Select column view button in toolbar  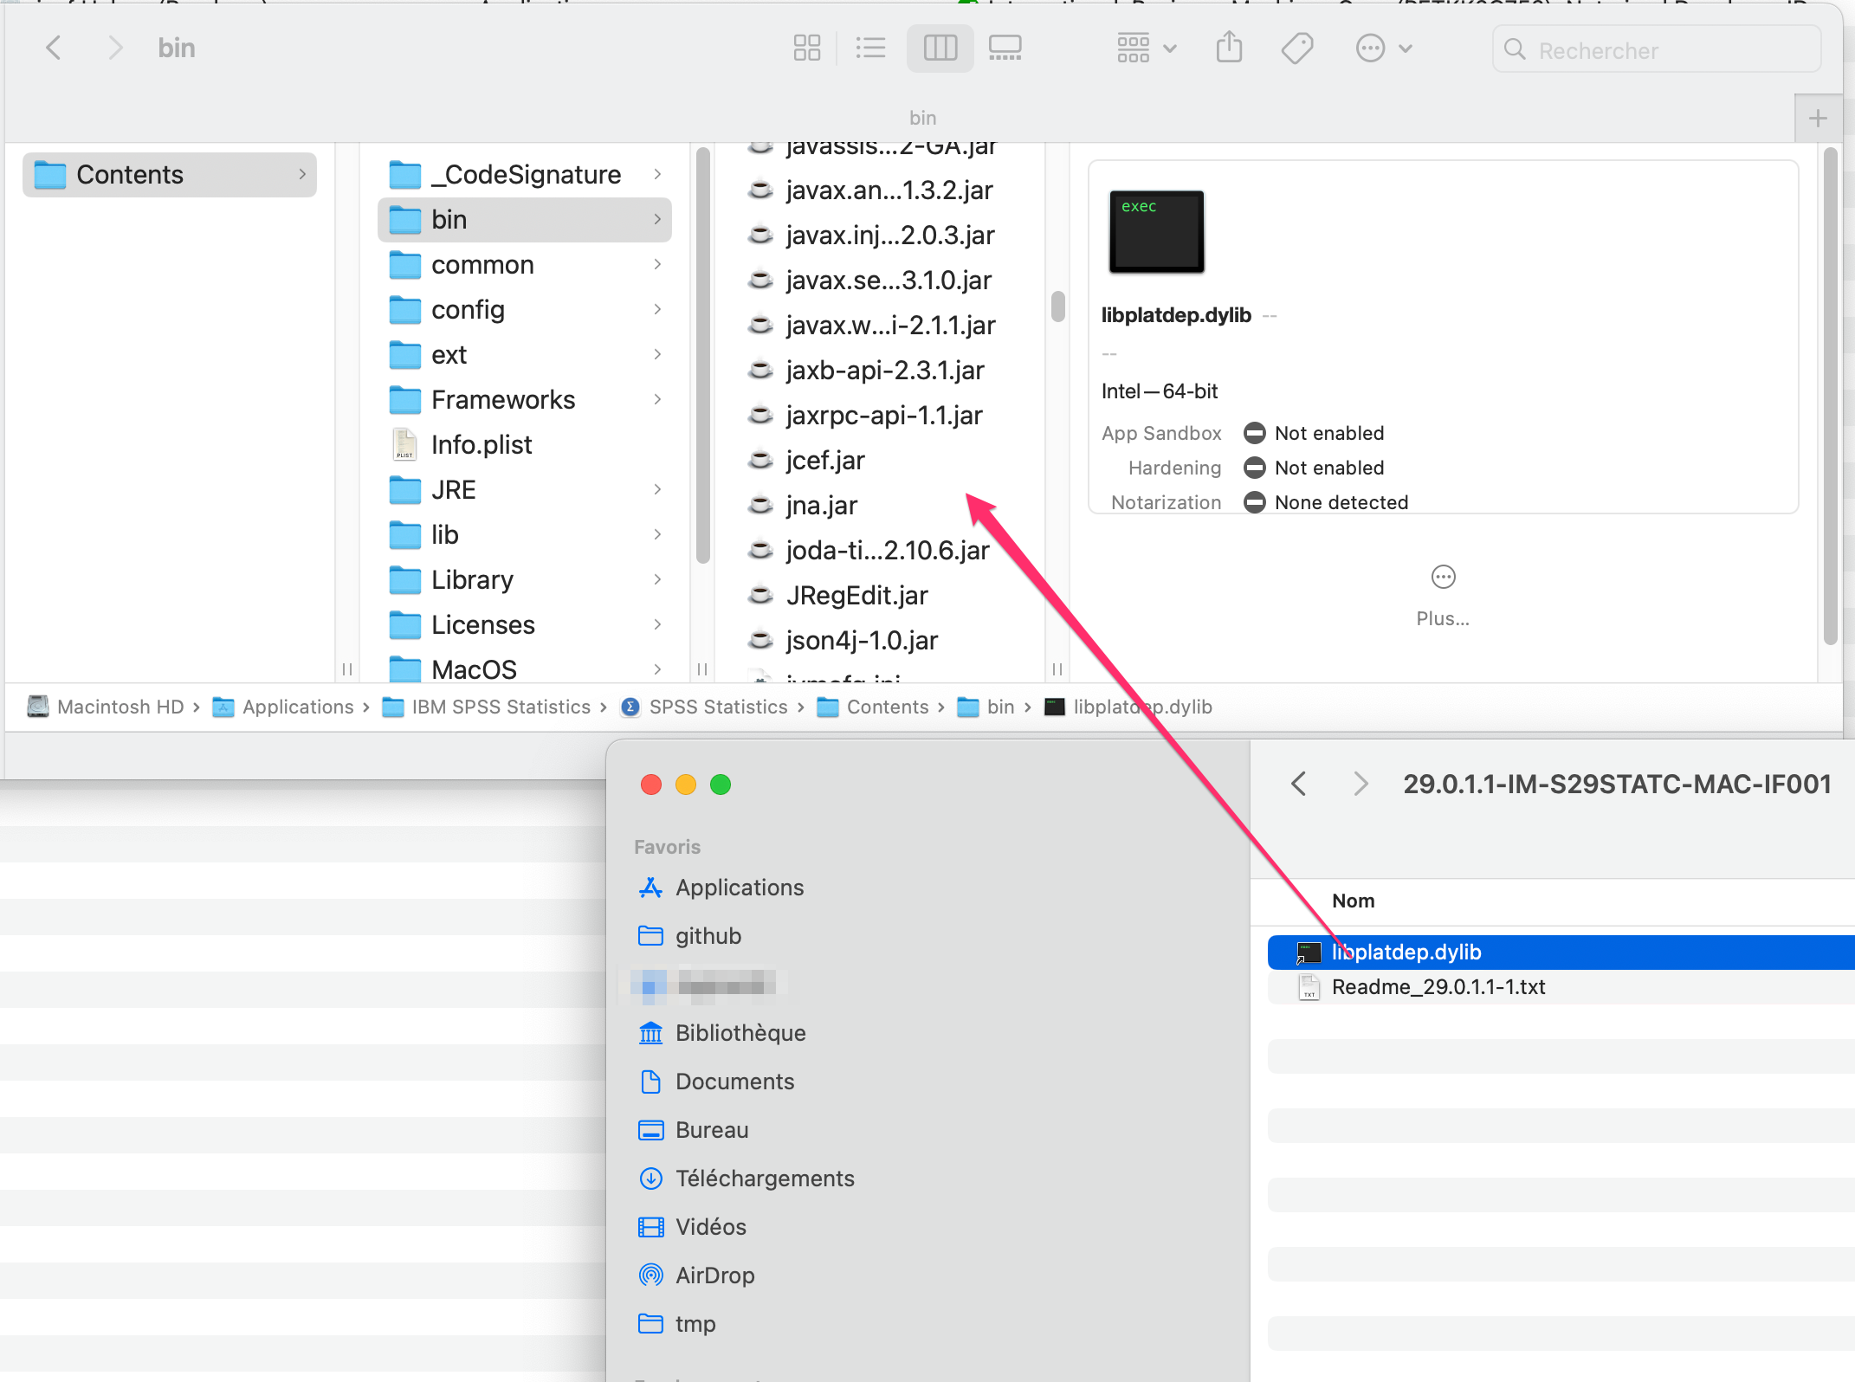click(940, 48)
